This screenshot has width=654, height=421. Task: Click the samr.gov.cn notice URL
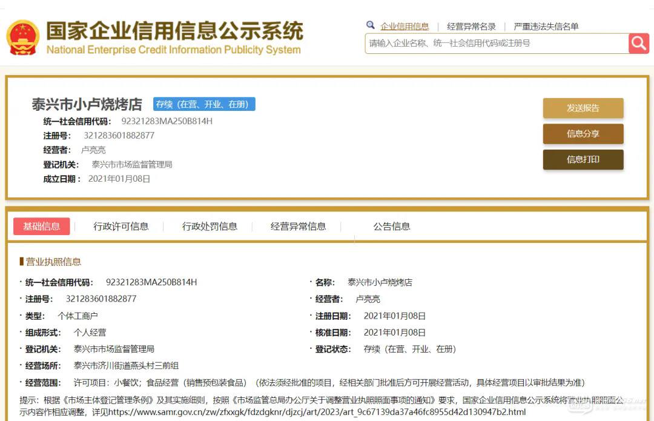click(x=316, y=412)
